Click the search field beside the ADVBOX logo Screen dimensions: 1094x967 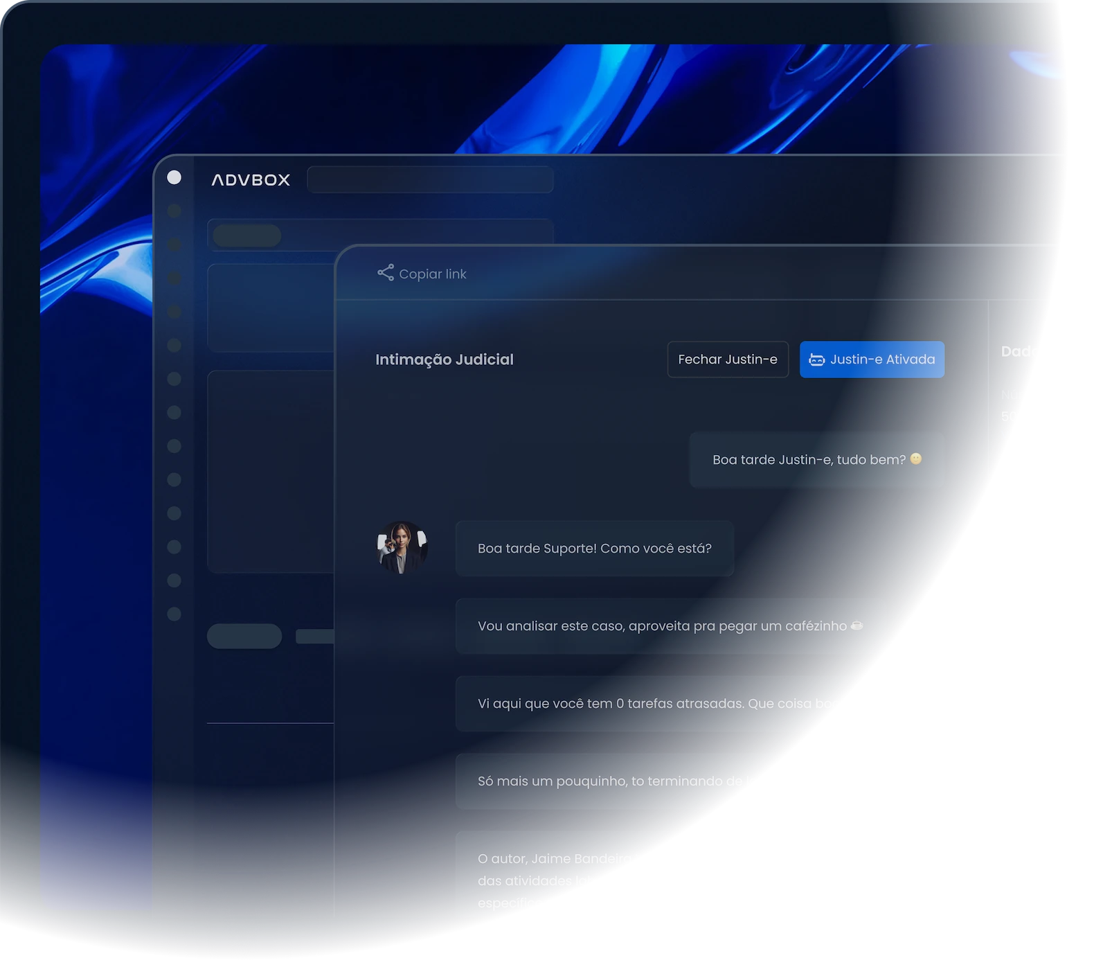point(430,179)
